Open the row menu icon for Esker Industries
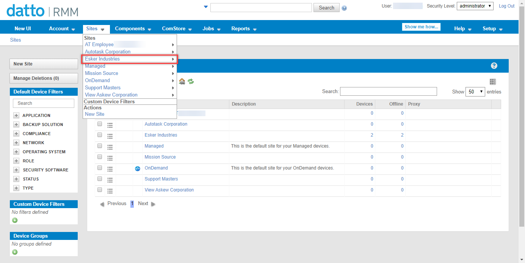Image resolution: width=525 pixels, height=263 pixels. tap(110, 136)
